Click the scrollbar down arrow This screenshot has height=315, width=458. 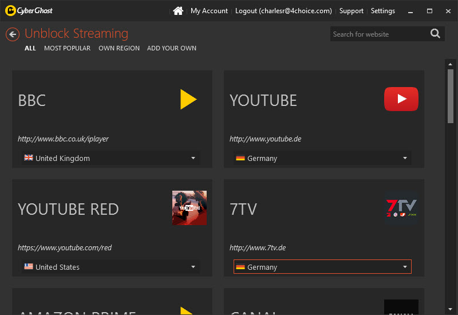450,309
